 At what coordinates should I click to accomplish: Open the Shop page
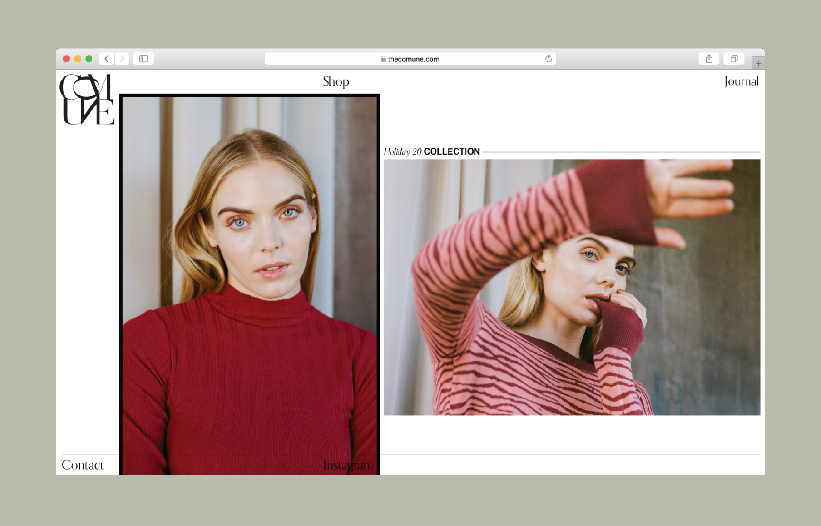click(336, 81)
